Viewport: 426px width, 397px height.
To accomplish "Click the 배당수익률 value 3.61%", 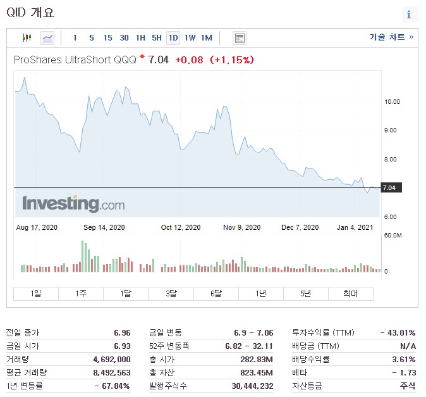I will [404, 359].
